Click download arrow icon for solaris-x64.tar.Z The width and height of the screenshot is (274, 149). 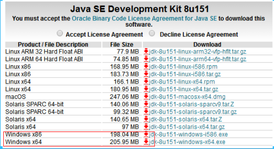[146, 119]
